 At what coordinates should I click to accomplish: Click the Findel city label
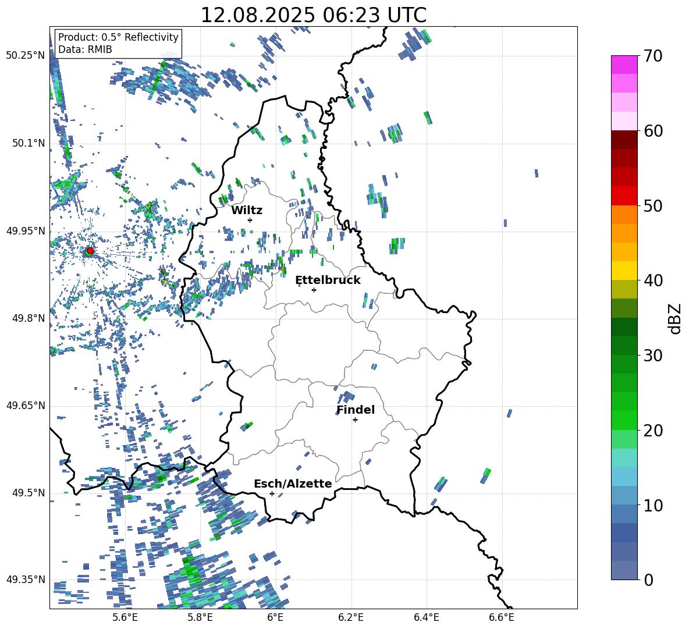click(x=356, y=410)
